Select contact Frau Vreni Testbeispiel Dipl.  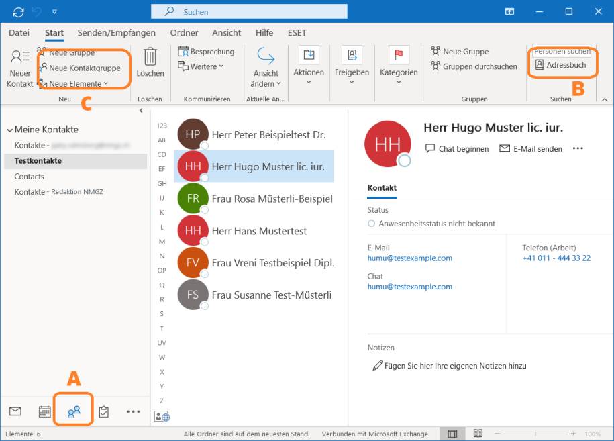click(x=254, y=263)
